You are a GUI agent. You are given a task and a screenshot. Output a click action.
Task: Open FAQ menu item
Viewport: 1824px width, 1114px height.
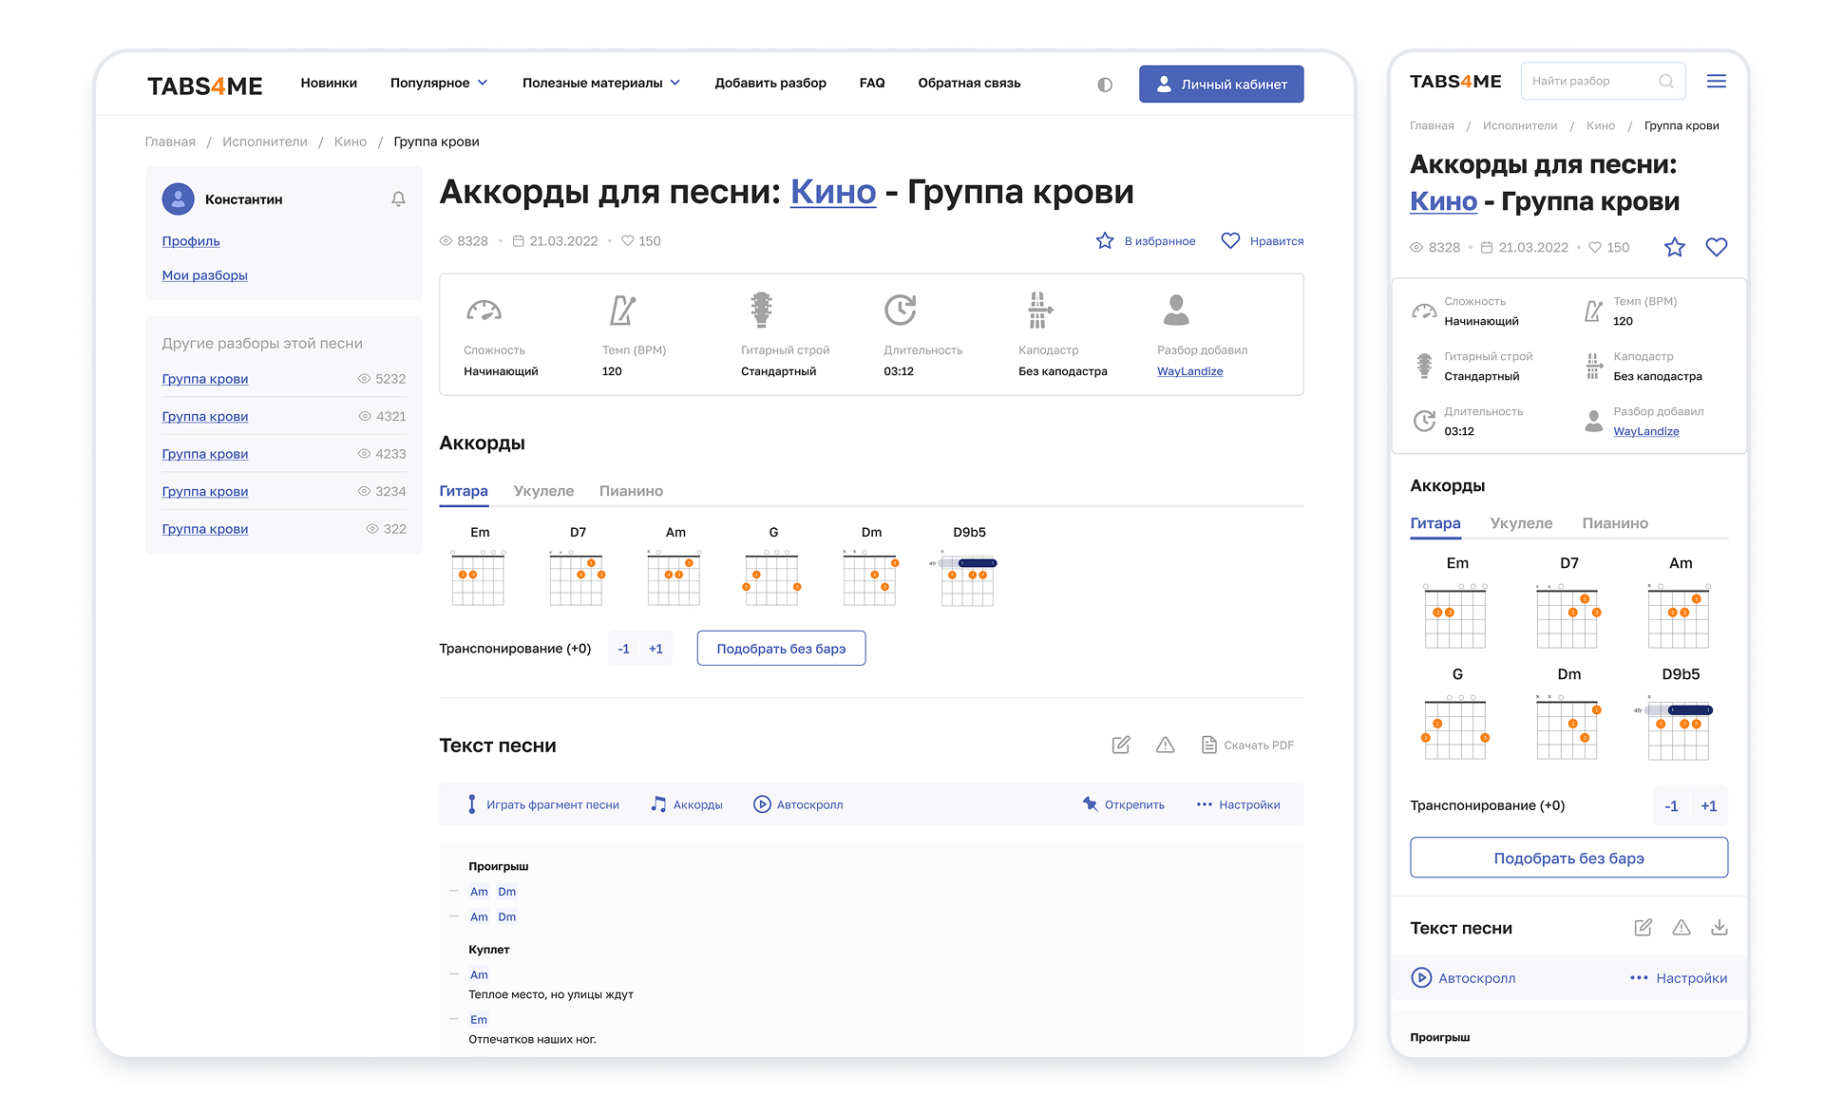tap(872, 84)
